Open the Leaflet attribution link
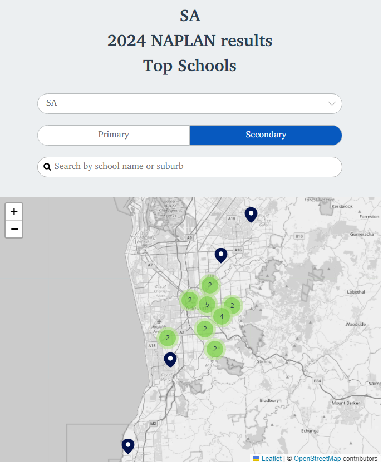The image size is (383, 462). (271, 458)
